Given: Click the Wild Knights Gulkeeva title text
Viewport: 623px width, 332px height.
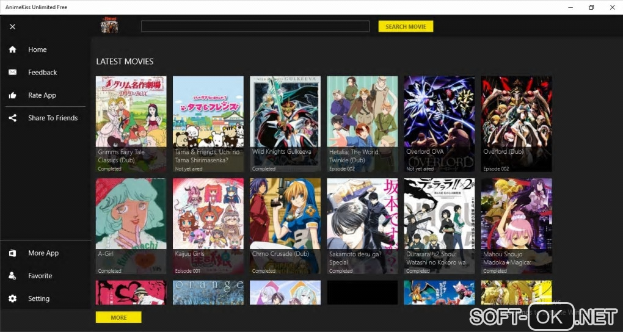Looking at the screenshot, I should 282,152.
